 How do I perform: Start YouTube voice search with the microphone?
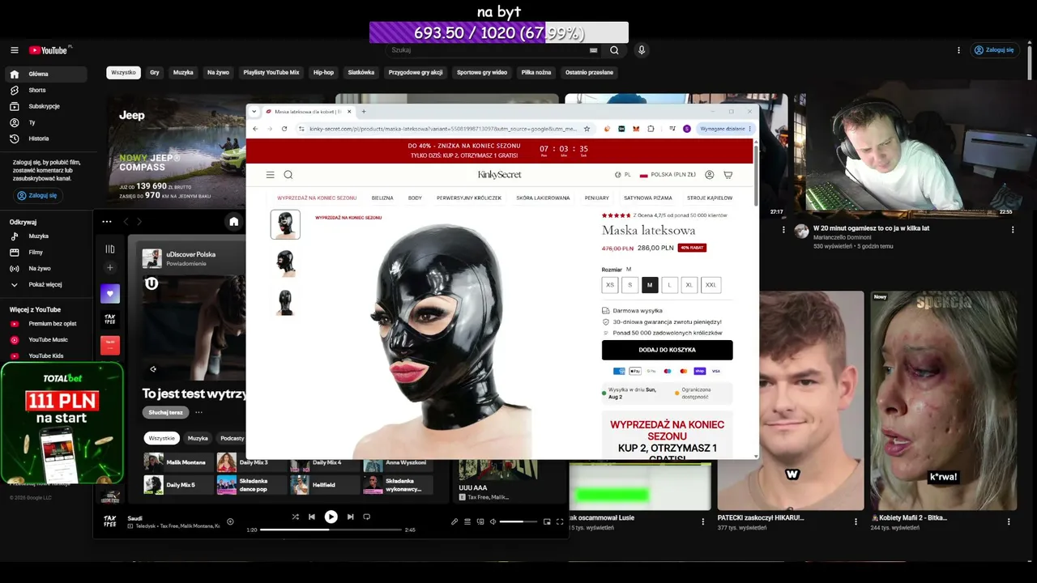[642, 50]
